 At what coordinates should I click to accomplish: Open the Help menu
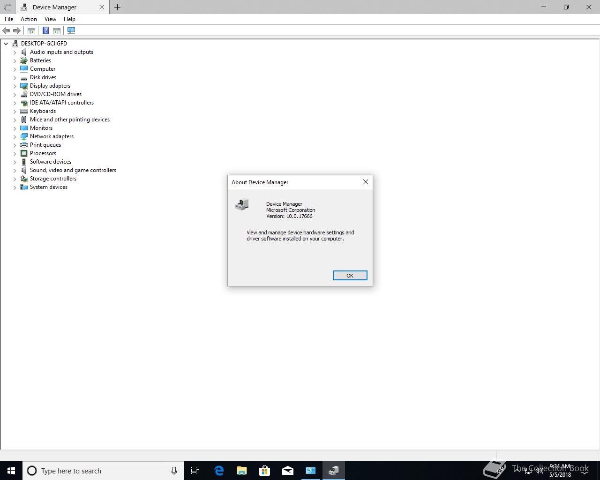tap(69, 19)
